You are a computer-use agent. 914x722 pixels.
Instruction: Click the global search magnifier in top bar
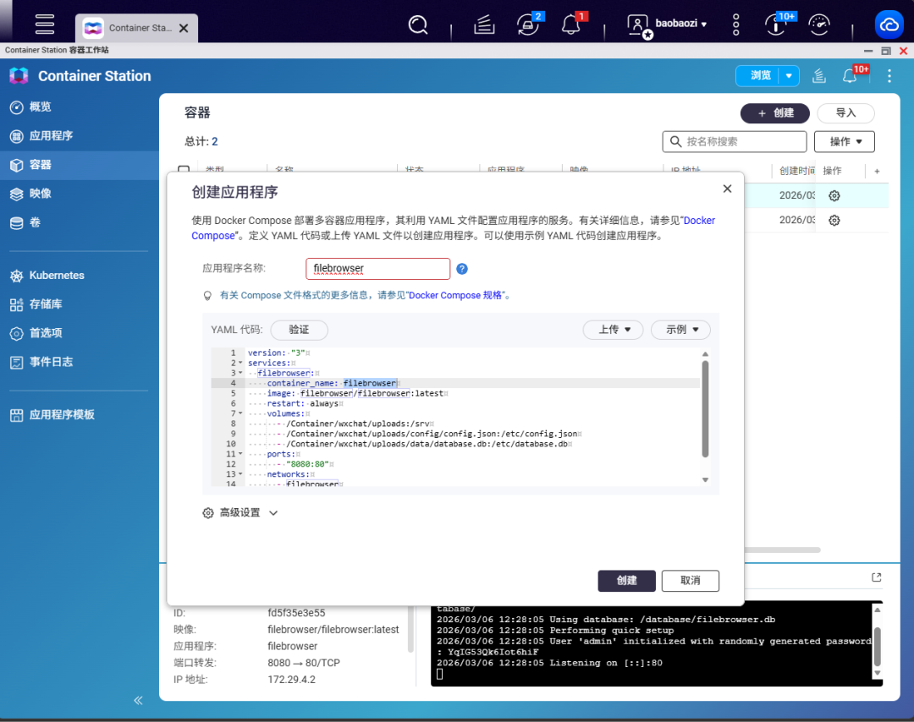point(418,25)
